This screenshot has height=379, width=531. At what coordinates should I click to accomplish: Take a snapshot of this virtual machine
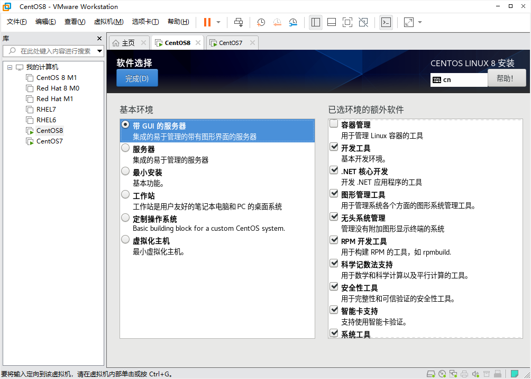pos(261,22)
